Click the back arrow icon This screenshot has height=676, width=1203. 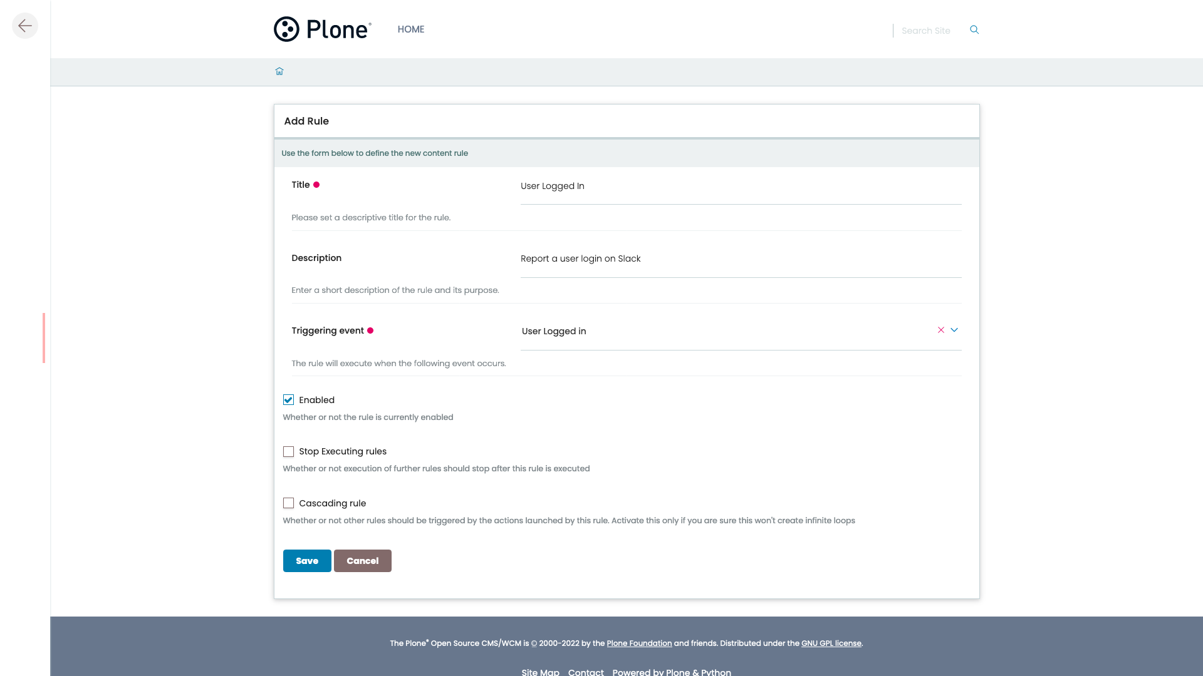point(25,26)
